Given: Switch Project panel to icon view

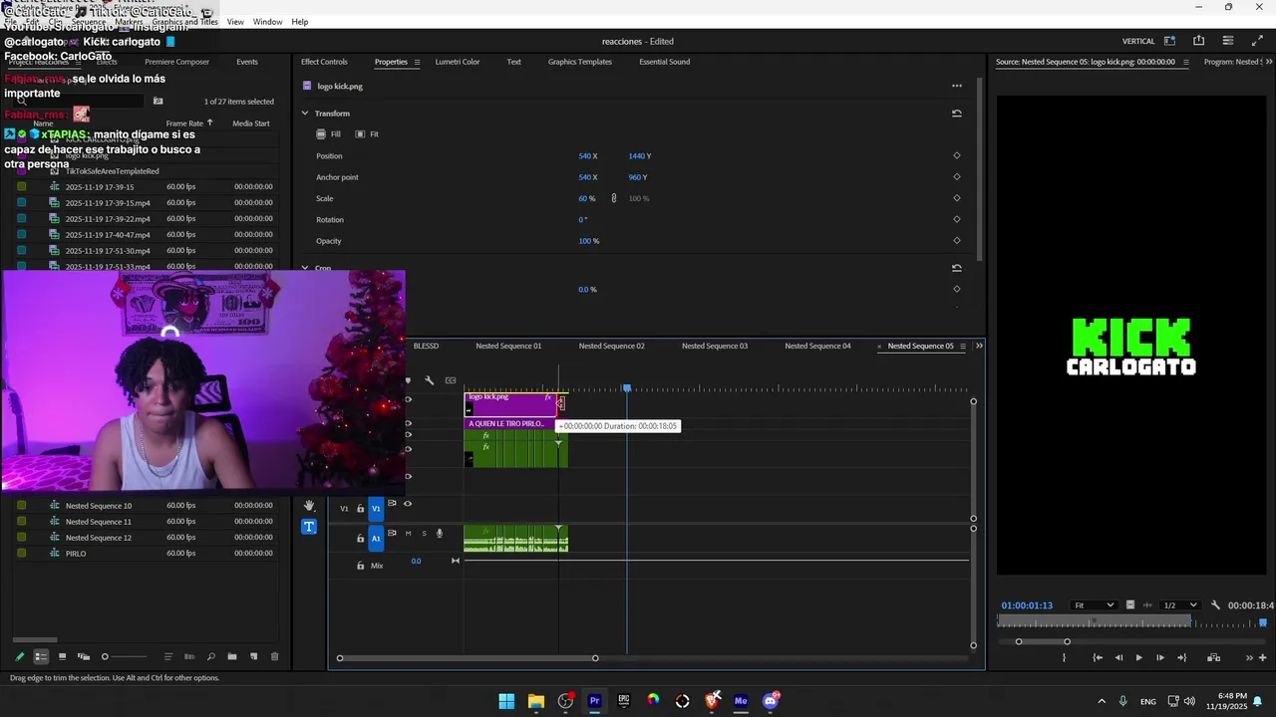Looking at the screenshot, I should pyautogui.click(x=62, y=656).
